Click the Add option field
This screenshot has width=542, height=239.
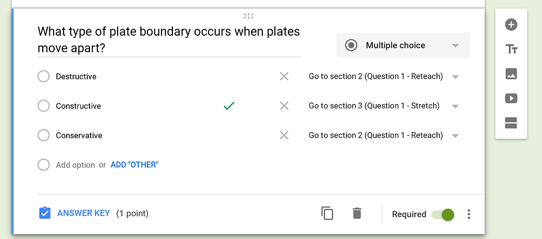point(75,165)
